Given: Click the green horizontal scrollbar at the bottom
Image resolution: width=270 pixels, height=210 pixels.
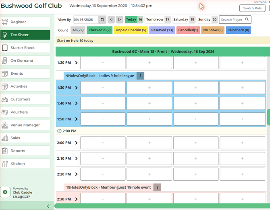Looking at the screenshot, I should tap(162, 206).
